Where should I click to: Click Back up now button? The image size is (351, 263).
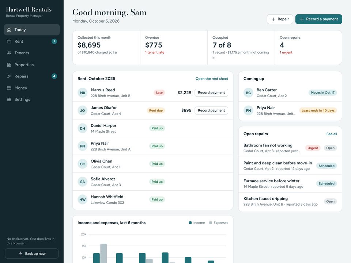[32, 254]
